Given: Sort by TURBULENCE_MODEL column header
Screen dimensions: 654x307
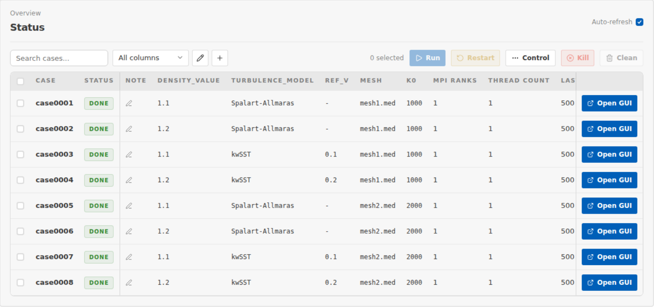Looking at the screenshot, I should [x=272, y=81].
